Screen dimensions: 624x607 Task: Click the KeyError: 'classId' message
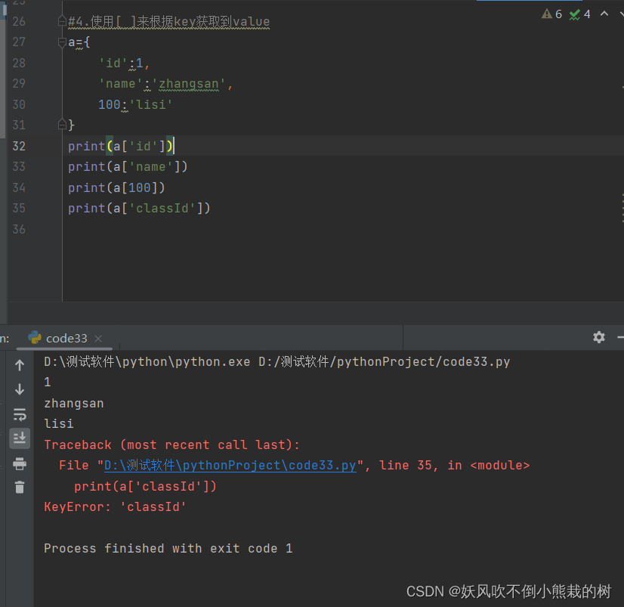coord(115,506)
